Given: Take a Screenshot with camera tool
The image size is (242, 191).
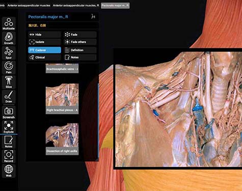Looking at the screenshot, I should pyautogui.click(x=9, y=112).
